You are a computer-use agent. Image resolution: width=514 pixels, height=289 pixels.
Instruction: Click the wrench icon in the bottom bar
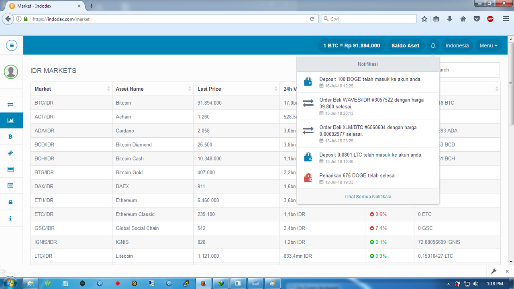pos(494,272)
